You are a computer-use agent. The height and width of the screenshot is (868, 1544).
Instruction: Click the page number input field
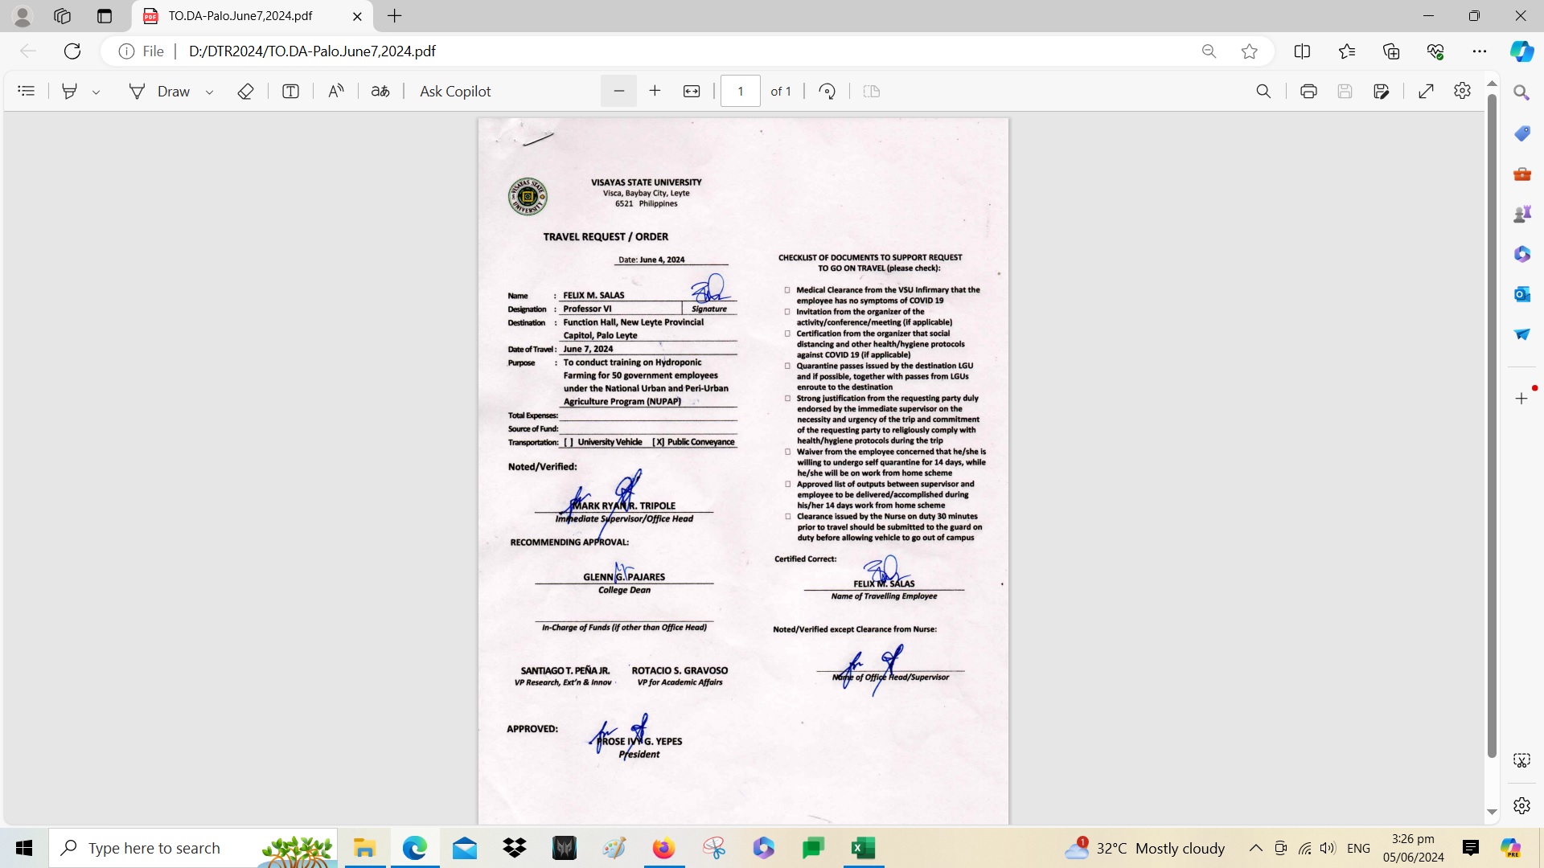coord(740,92)
